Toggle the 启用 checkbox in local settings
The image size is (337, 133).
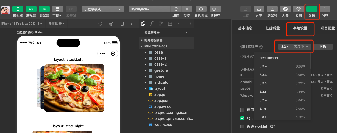click(242, 110)
